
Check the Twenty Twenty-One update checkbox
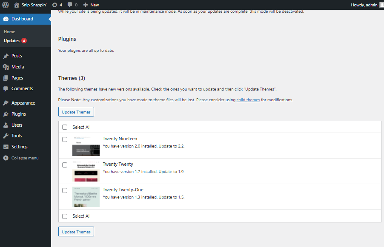(x=65, y=190)
